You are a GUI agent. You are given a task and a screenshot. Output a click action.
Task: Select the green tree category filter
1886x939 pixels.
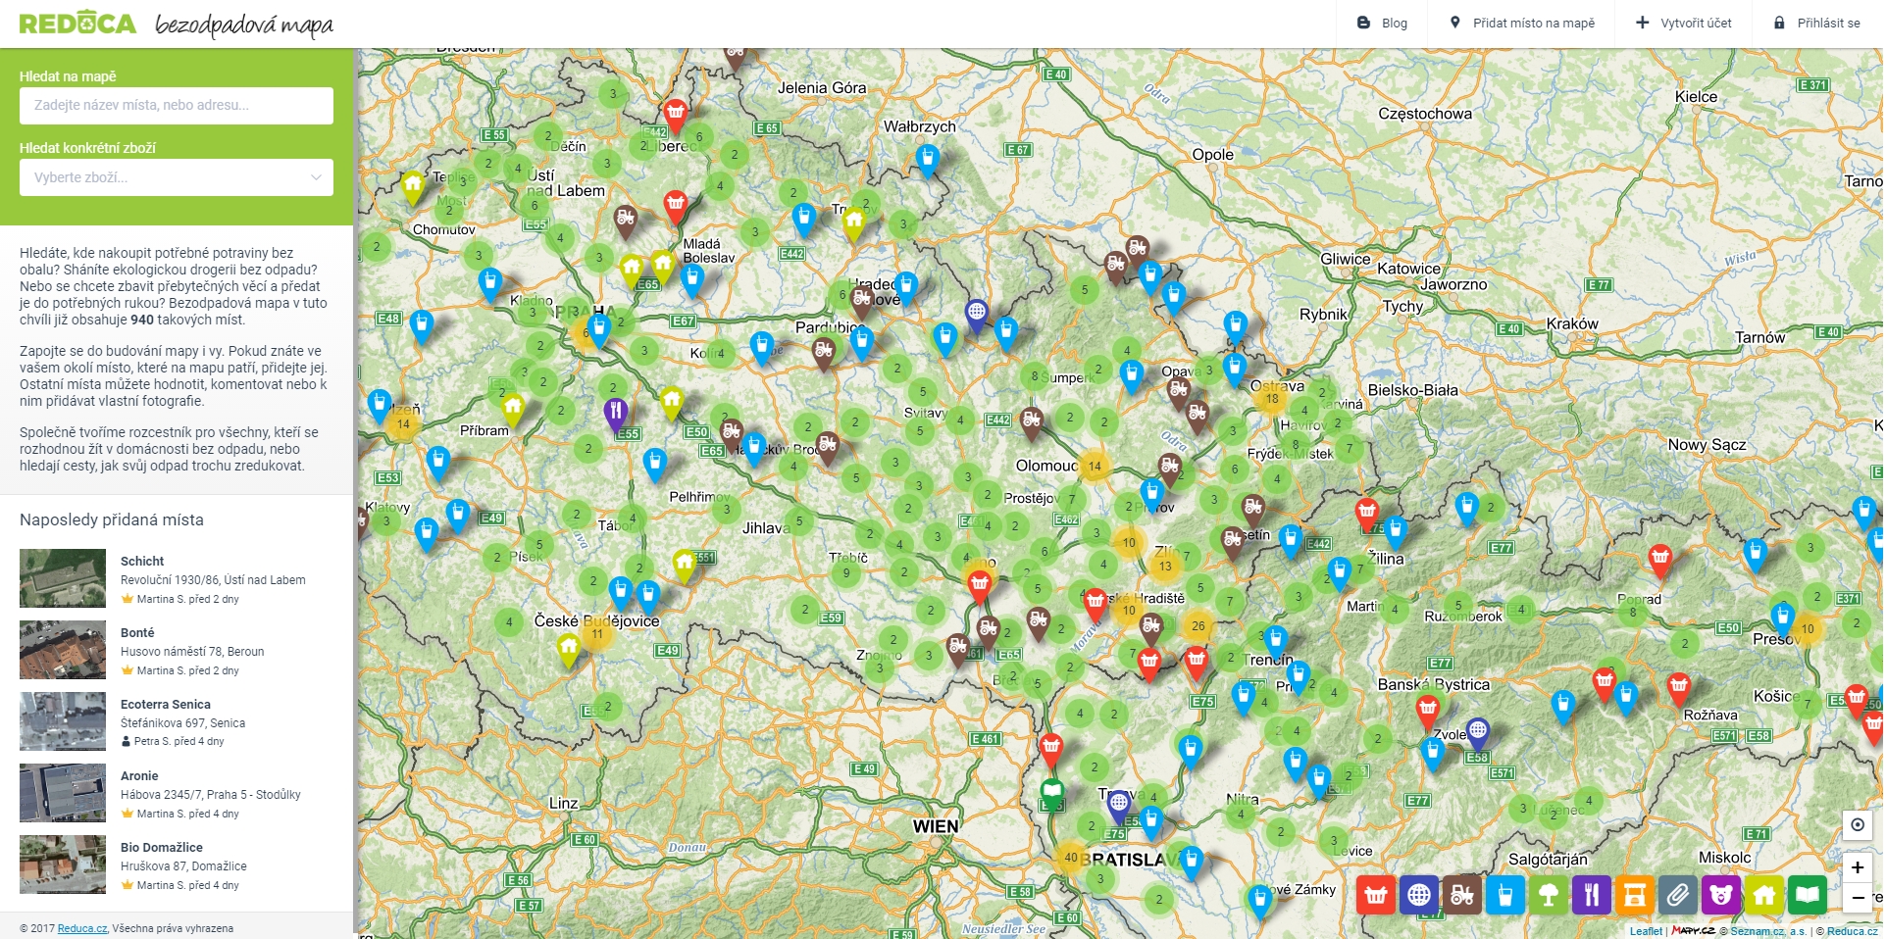pos(1549,894)
